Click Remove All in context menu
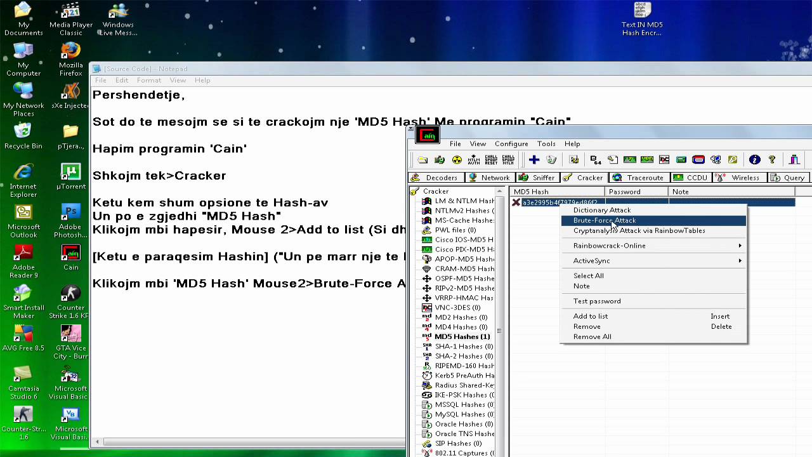 coord(653,336)
